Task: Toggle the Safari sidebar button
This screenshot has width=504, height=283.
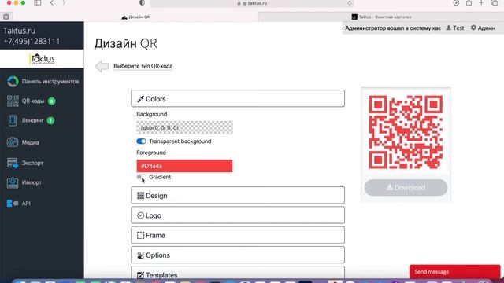Action: pyautogui.click(x=38, y=3)
